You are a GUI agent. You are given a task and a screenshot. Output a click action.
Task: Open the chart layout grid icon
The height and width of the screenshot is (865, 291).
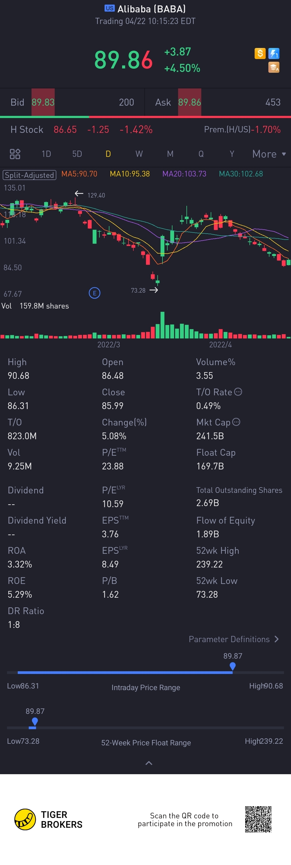click(x=15, y=154)
